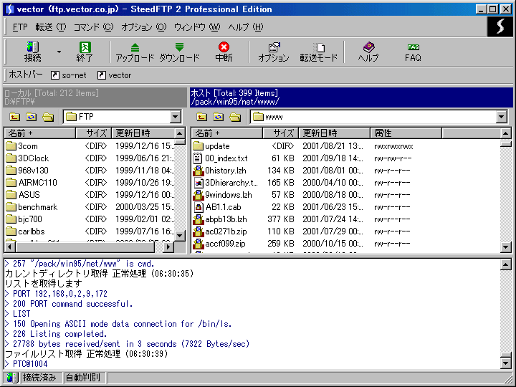
Task: Click the アップロード upload icon
Action: [x=135, y=52]
